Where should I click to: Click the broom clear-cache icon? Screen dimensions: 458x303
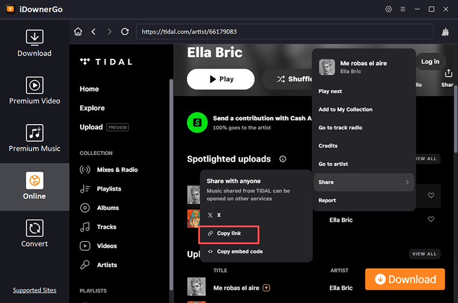click(445, 31)
